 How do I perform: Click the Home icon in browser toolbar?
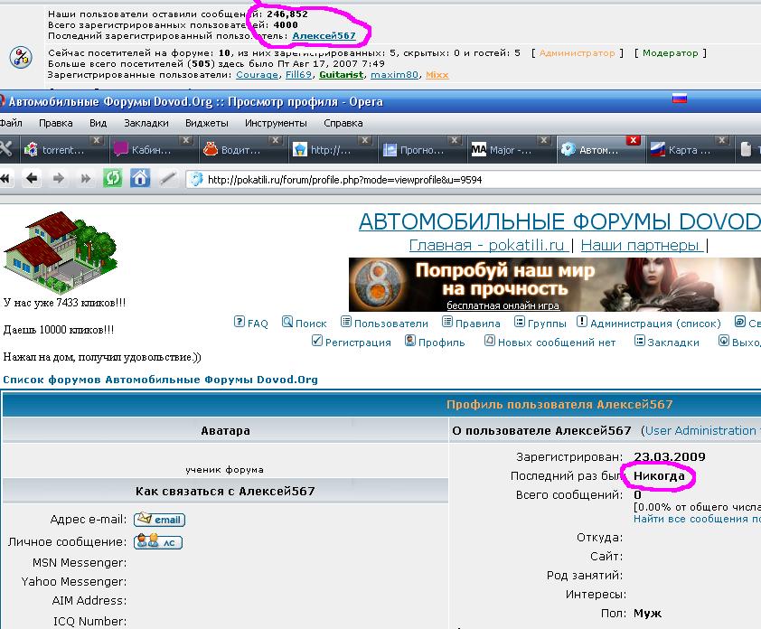140,178
